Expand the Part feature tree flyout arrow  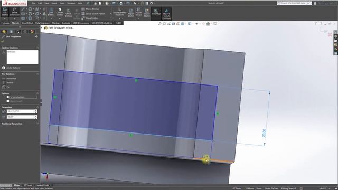tap(42, 27)
